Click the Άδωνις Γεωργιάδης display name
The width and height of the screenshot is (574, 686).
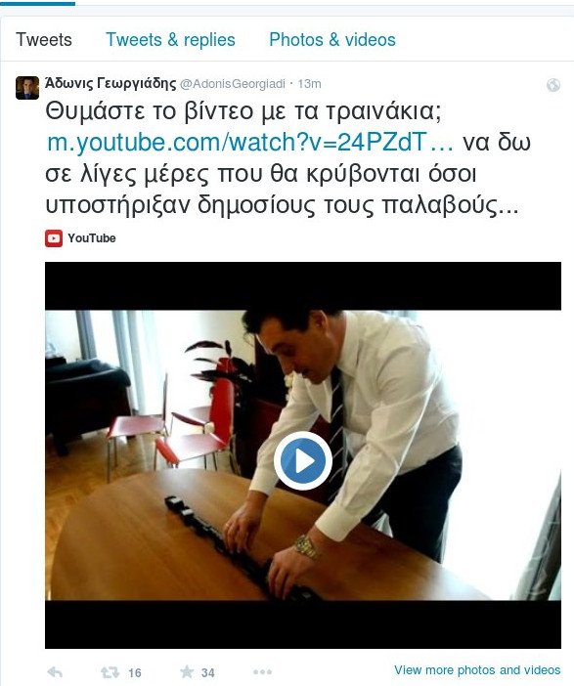click(110, 83)
